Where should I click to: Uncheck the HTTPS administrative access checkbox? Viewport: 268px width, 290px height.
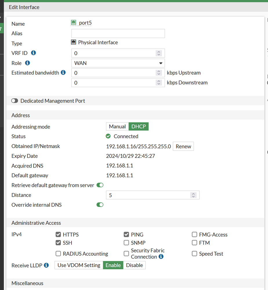(58, 235)
